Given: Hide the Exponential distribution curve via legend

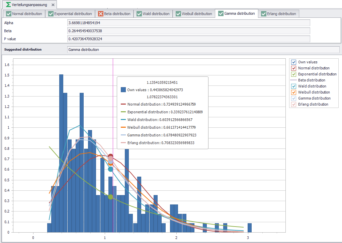Looking at the screenshot, I should (293, 74).
